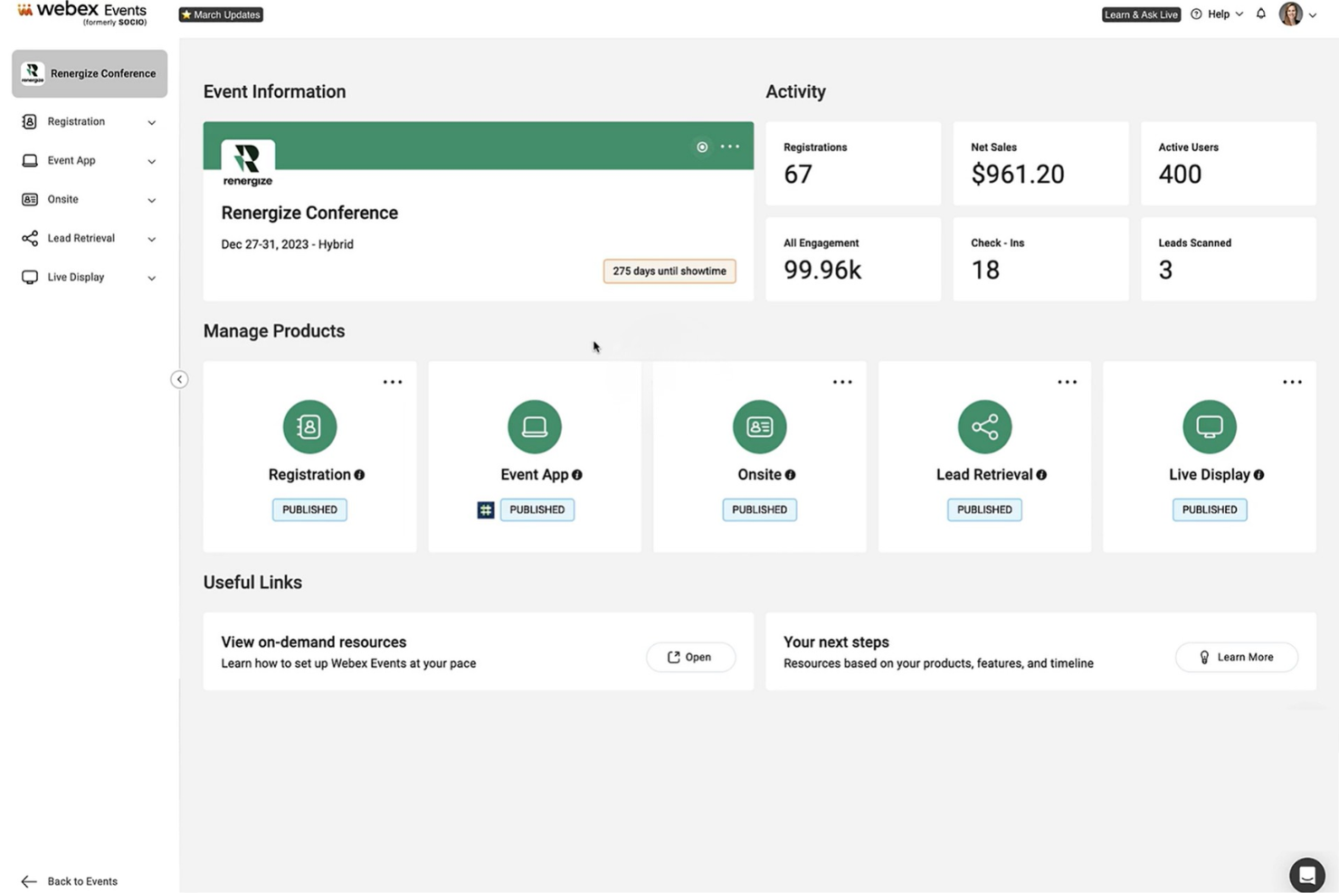Click the Onsite sidebar badge icon

pyautogui.click(x=30, y=199)
